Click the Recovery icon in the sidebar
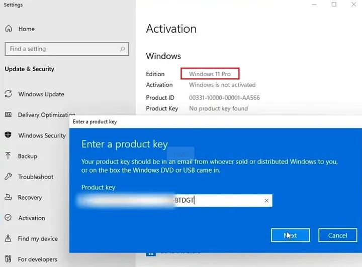This screenshot has height=267, width=362. coord(8,197)
